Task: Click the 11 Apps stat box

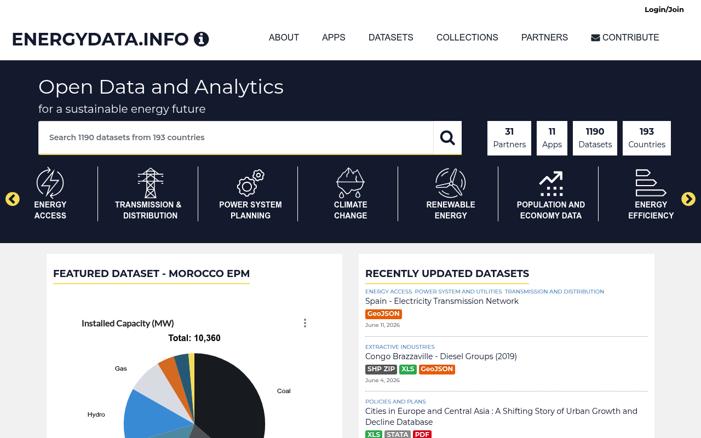Action: (552, 138)
